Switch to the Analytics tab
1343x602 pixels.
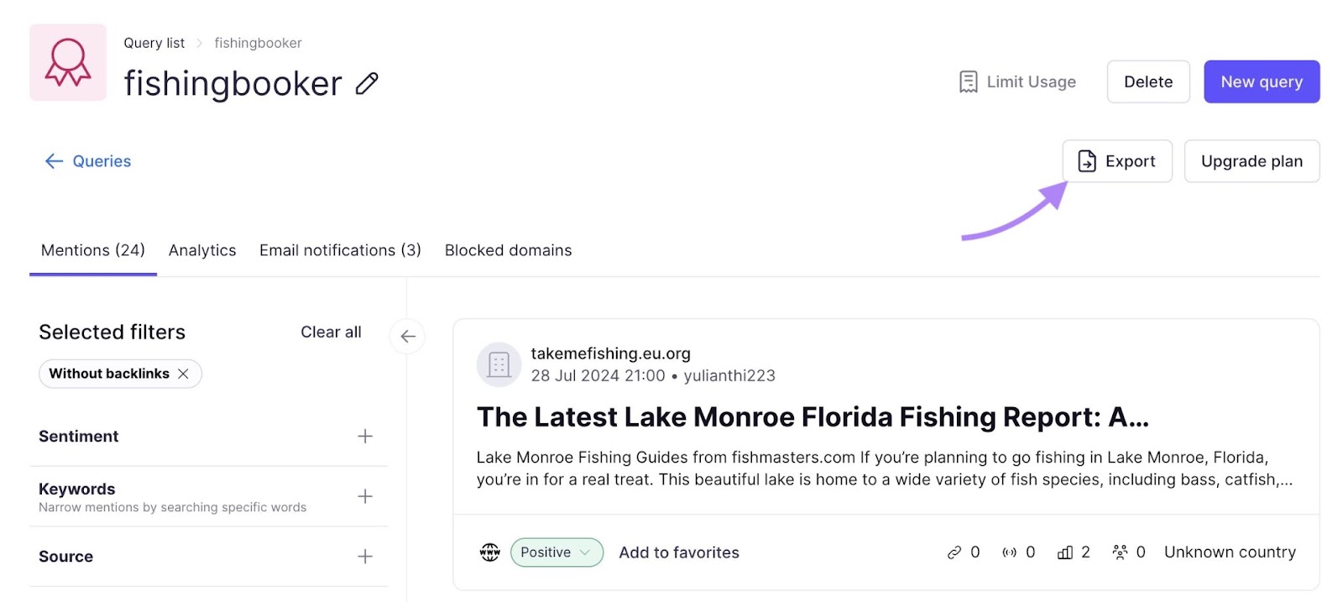click(x=202, y=250)
